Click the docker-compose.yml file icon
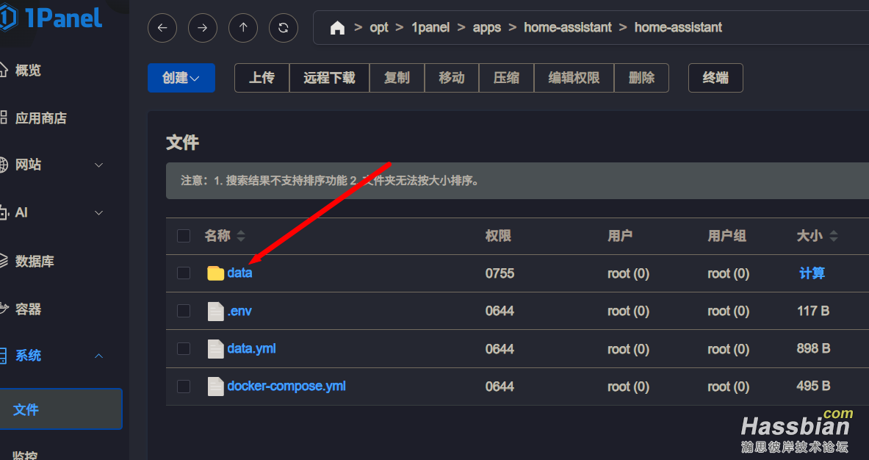The width and height of the screenshot is (869, 460). [215, 387]
